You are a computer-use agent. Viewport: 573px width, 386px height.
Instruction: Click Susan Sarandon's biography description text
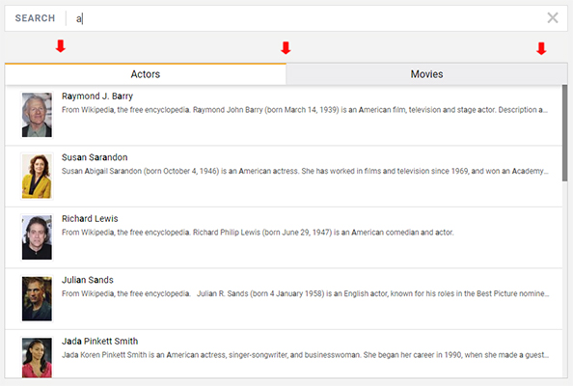305,171
